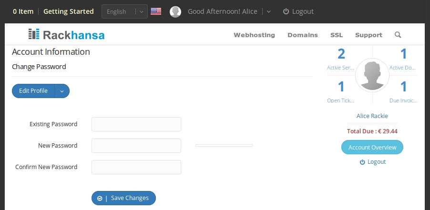This screenshot has width=430, height=210.
Task: Click the Account Overview button
Action: click(x=372, y=147)
